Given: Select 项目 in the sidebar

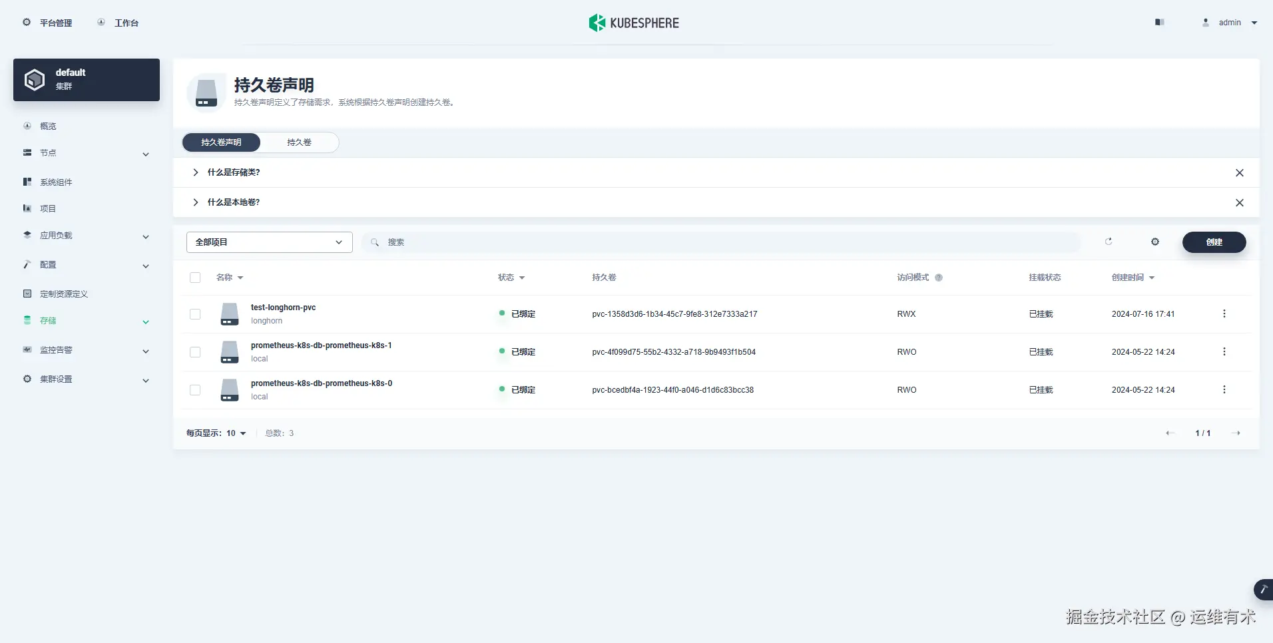Looking at the screenshot, I should pos(48,208).
